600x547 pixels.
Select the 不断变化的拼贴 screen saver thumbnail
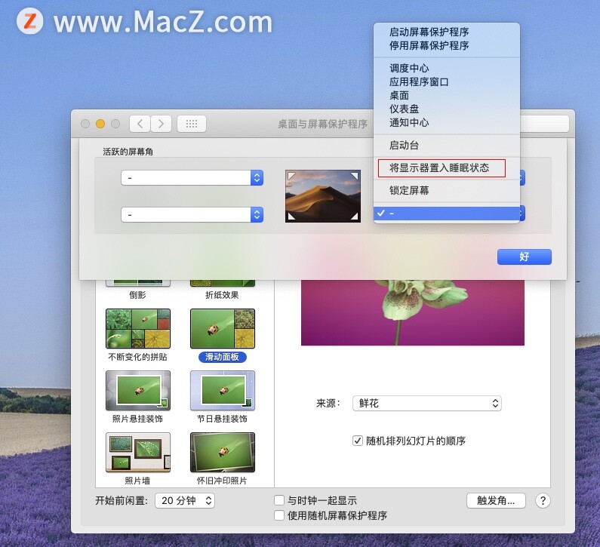138,329
